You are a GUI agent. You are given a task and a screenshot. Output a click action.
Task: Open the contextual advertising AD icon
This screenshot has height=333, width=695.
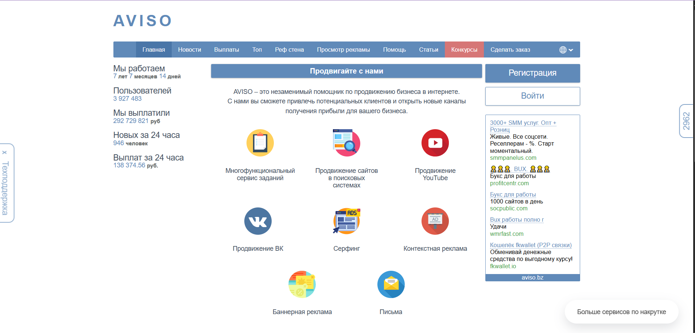pyautogui.click(x=435, y=221)
